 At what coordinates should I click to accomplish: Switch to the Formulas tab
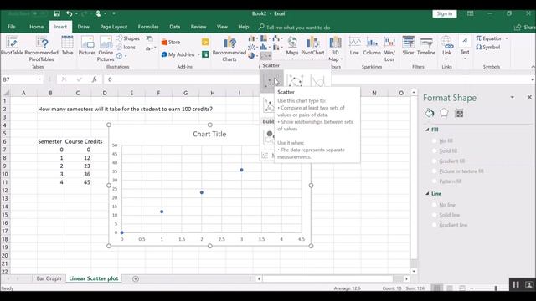[x=148, y=27]
